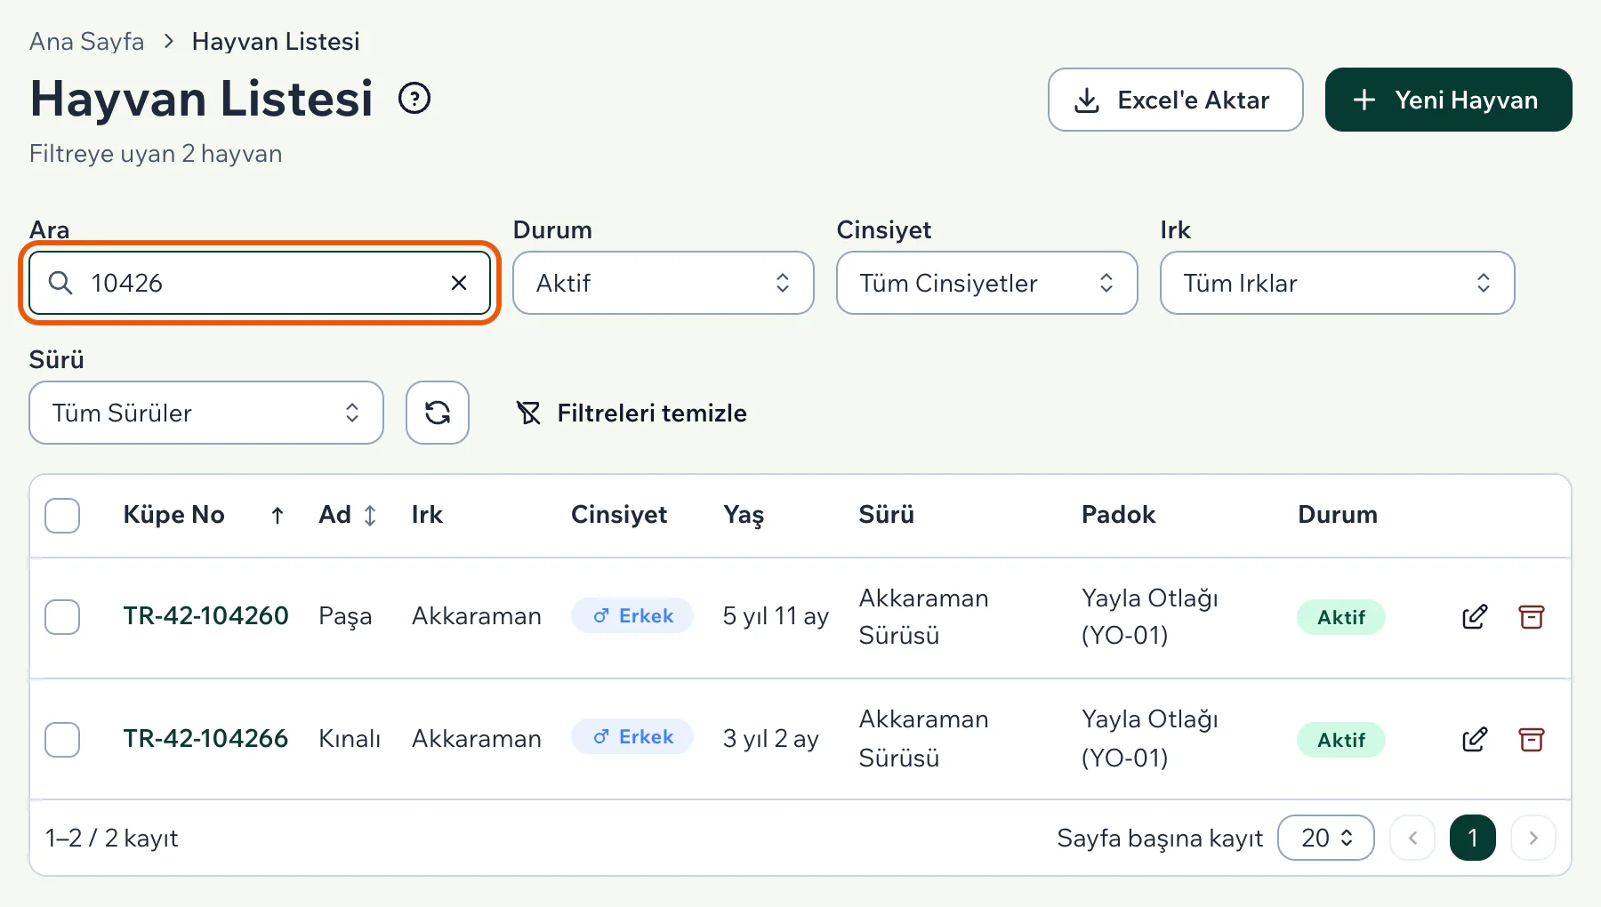Image resolution: width=1601 pixels, height=907 pixels.
Task: Click the refresh icon button next to Sürü
Action: [438, 413]
